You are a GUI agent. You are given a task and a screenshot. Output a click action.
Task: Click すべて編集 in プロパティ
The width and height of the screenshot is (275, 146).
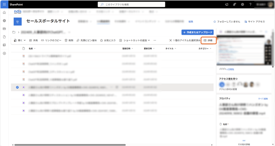click(263, 99)
